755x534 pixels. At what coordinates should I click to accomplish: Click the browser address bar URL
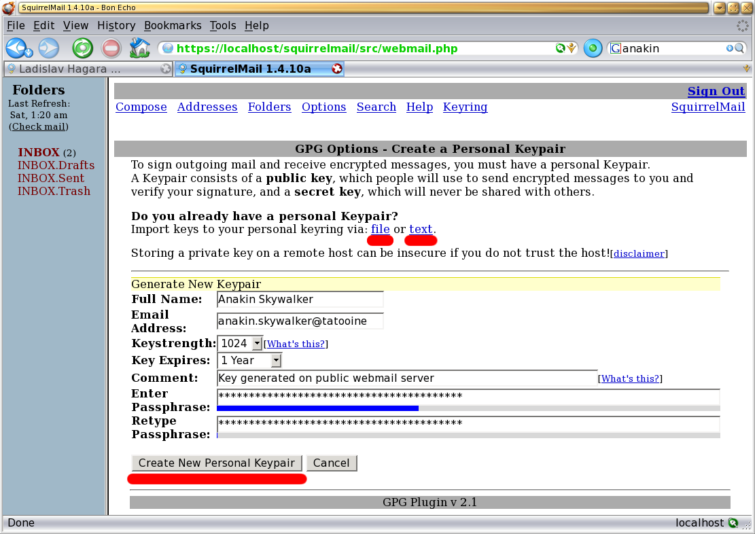click(x=317, y=48)
